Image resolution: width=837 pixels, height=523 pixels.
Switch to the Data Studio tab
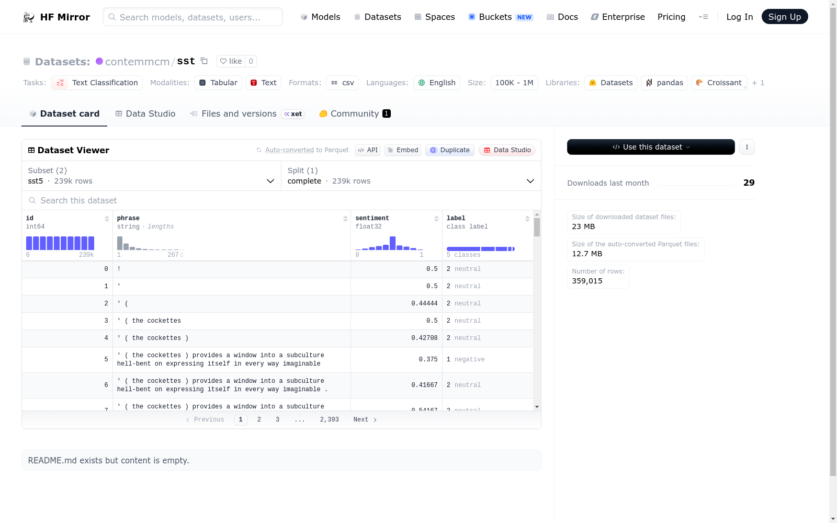tap(145, 113)
